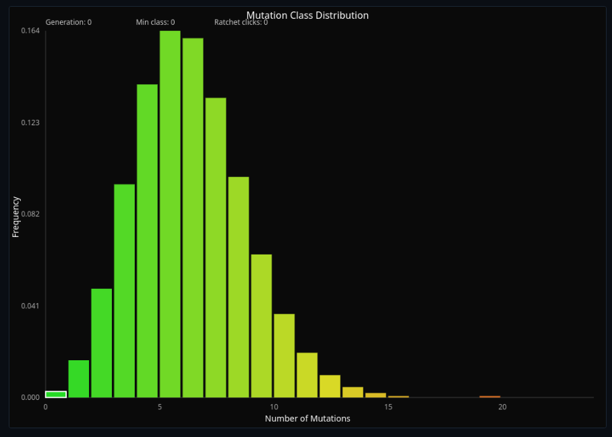Click the Number of Mutations axis label
The height and width of the screenshot is (437, 612).
click(x=307, y=418)
